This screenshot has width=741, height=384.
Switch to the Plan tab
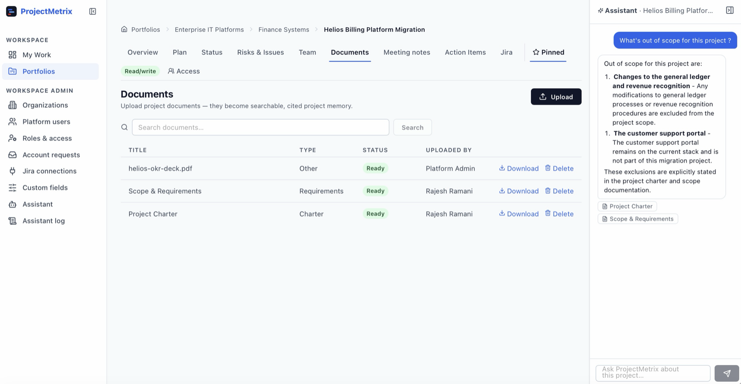tap(180, 52)
